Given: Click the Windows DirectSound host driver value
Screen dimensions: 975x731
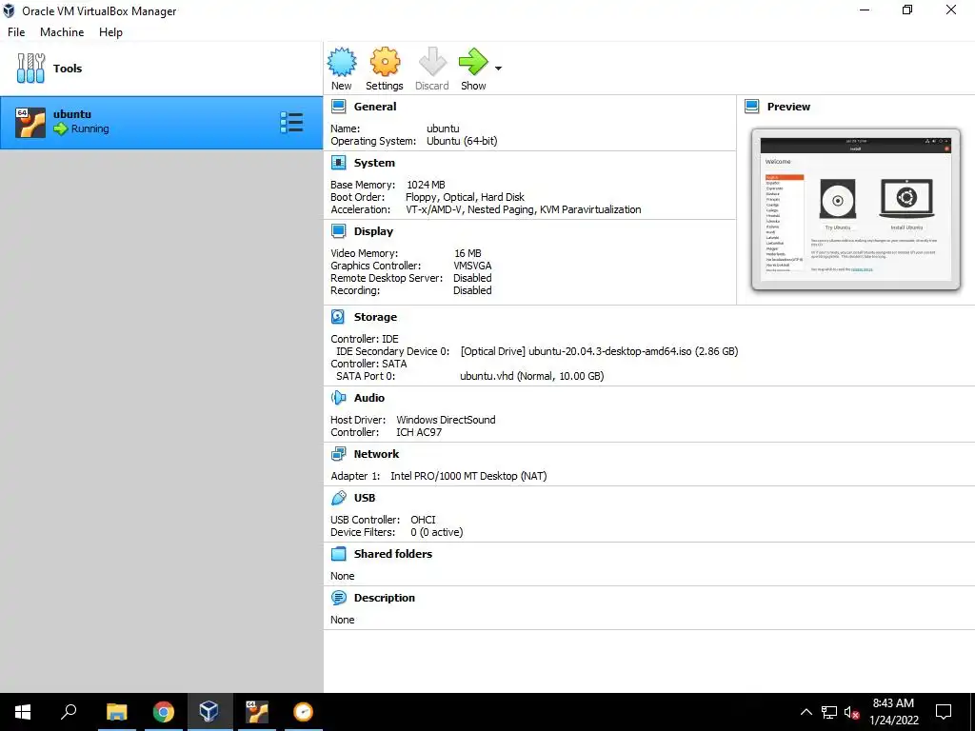Looking at the screenshot, I should coord(446,420).
